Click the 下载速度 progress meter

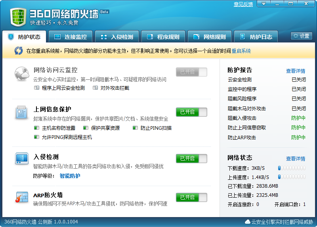(292, 168)
